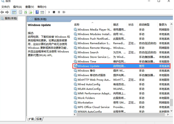The width and height of the screenshot is (174, 124).
Task: Select the WPS Office Cloud Service row
Action: click(122, 107)
